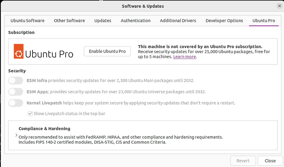This screenshot has width=284, height=167.
Task: Click the Close button at the bottom
Action: (x=270, y=161)
